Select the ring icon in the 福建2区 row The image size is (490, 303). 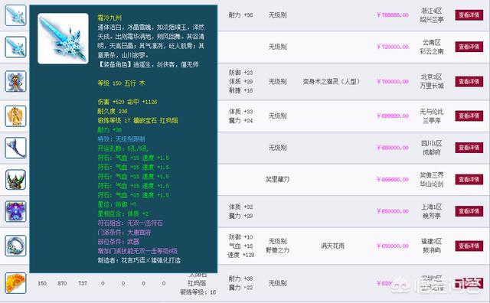[15, 246]
